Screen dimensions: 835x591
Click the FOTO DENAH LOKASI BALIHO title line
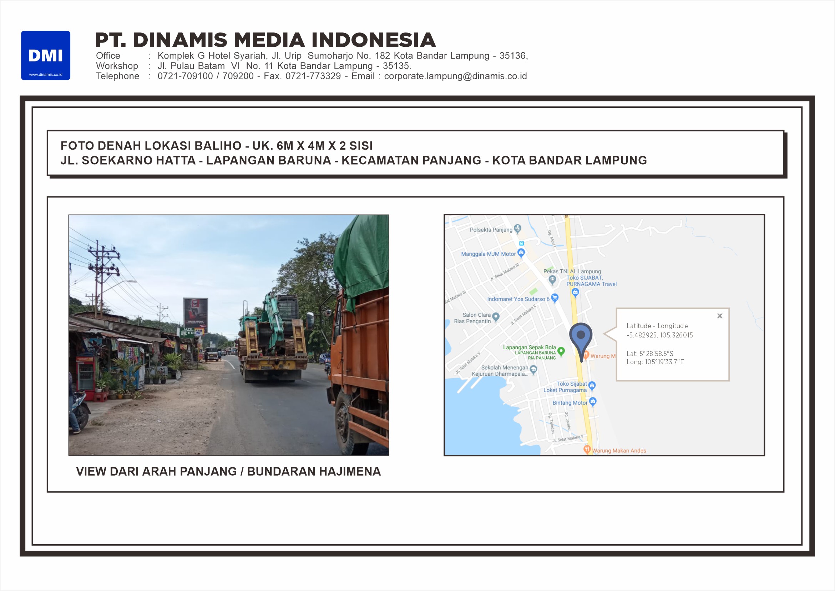coord(216,146)
